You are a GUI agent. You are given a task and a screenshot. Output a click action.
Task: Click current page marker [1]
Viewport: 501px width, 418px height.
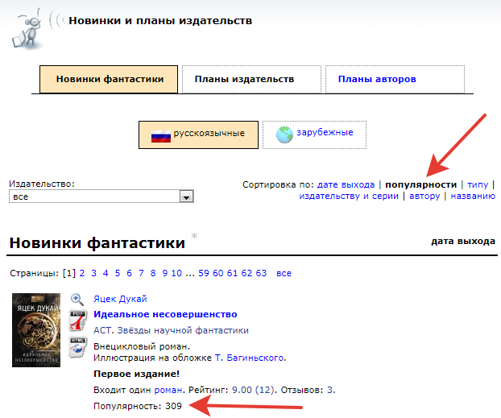[x=69, y=273]
